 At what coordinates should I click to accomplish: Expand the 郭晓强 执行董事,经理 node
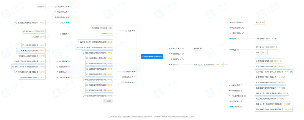(x=93, y=28)
